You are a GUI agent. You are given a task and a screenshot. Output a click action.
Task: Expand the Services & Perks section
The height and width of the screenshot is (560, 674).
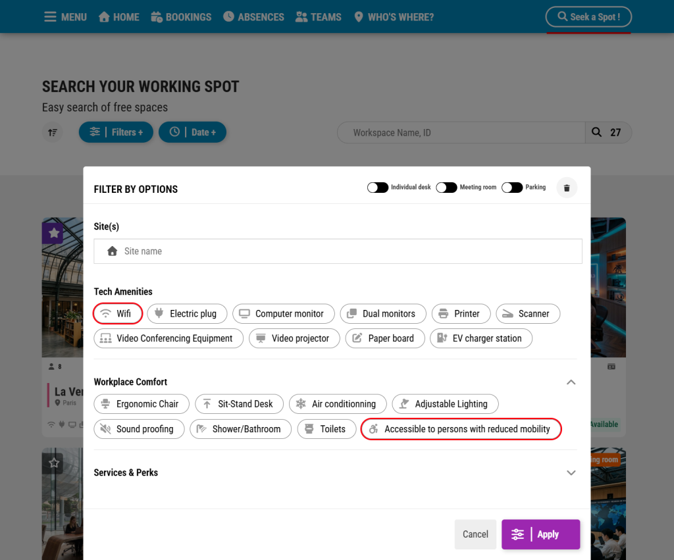coord(571,472)
